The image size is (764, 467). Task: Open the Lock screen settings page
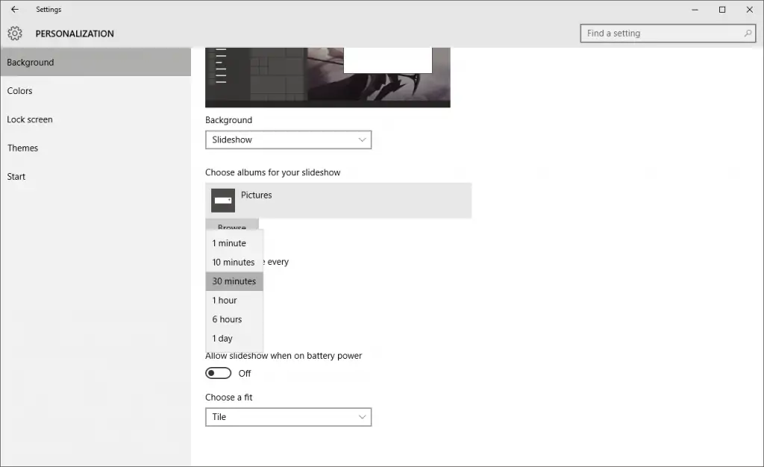(x=95, y=119)
